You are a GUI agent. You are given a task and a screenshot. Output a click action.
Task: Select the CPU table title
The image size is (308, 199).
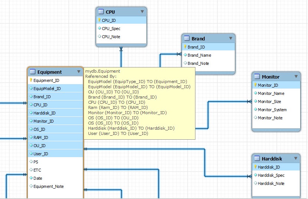pyautogui.click(x=110, y=12)
